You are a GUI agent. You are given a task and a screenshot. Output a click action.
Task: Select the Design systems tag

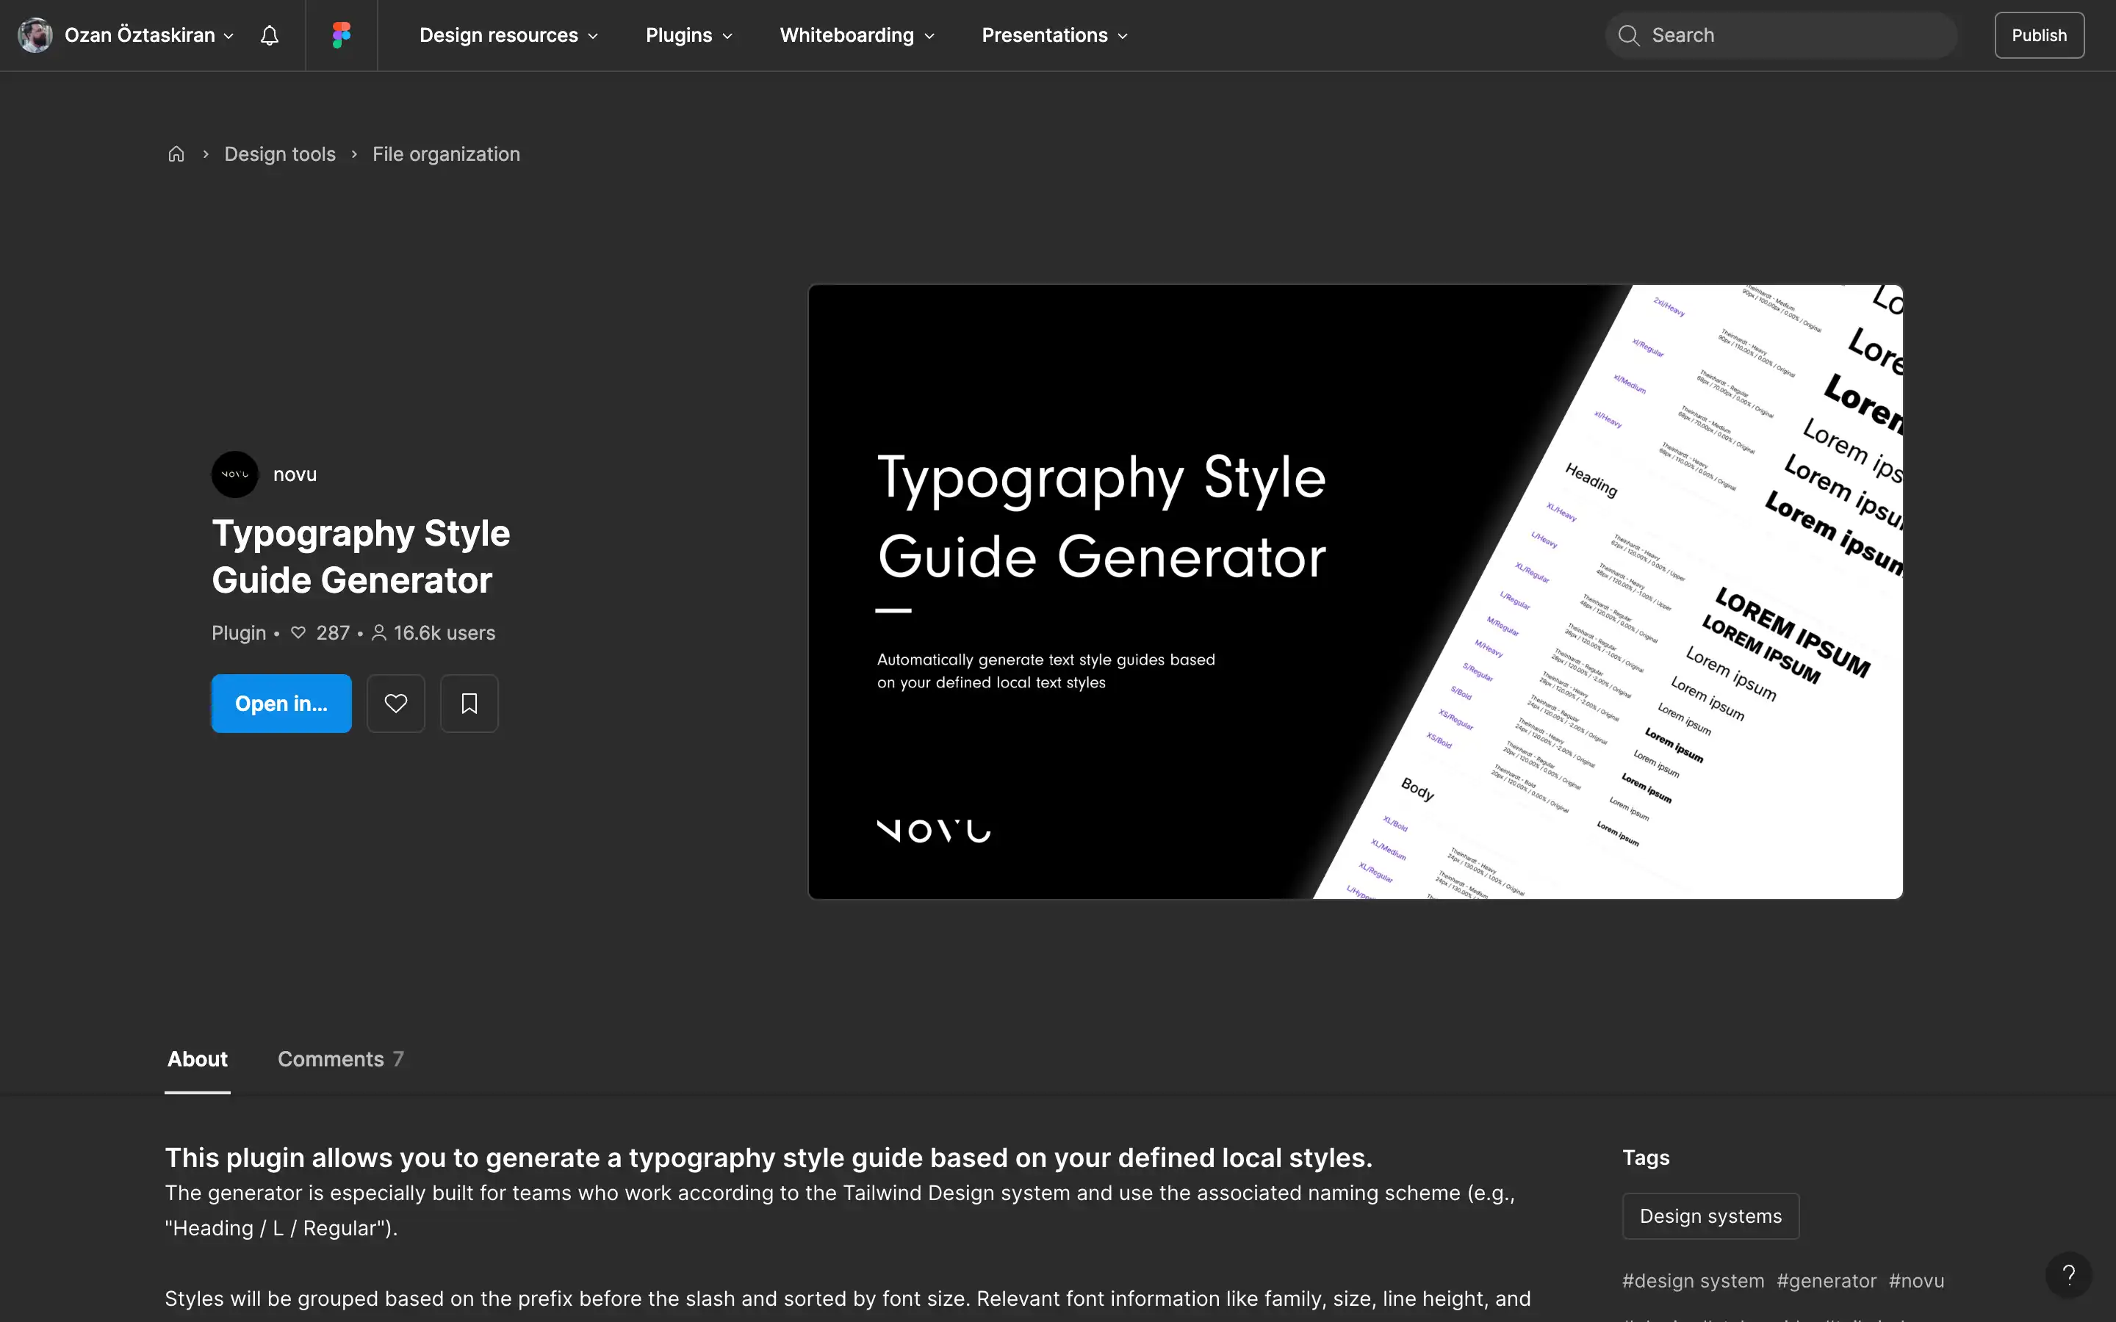pos(1710,1216)
